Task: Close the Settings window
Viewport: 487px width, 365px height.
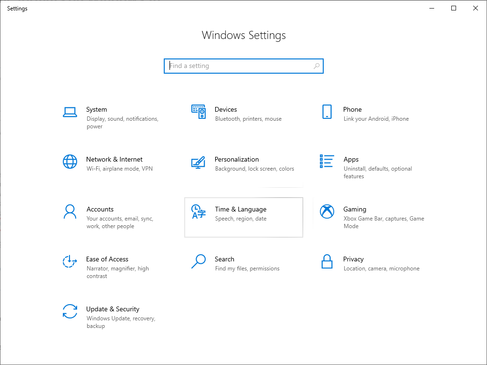Action: pos(475,9)
